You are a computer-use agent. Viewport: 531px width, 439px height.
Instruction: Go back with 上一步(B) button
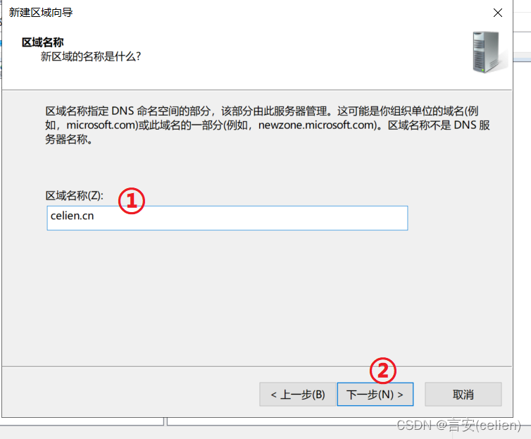click(x=298, y=395)
